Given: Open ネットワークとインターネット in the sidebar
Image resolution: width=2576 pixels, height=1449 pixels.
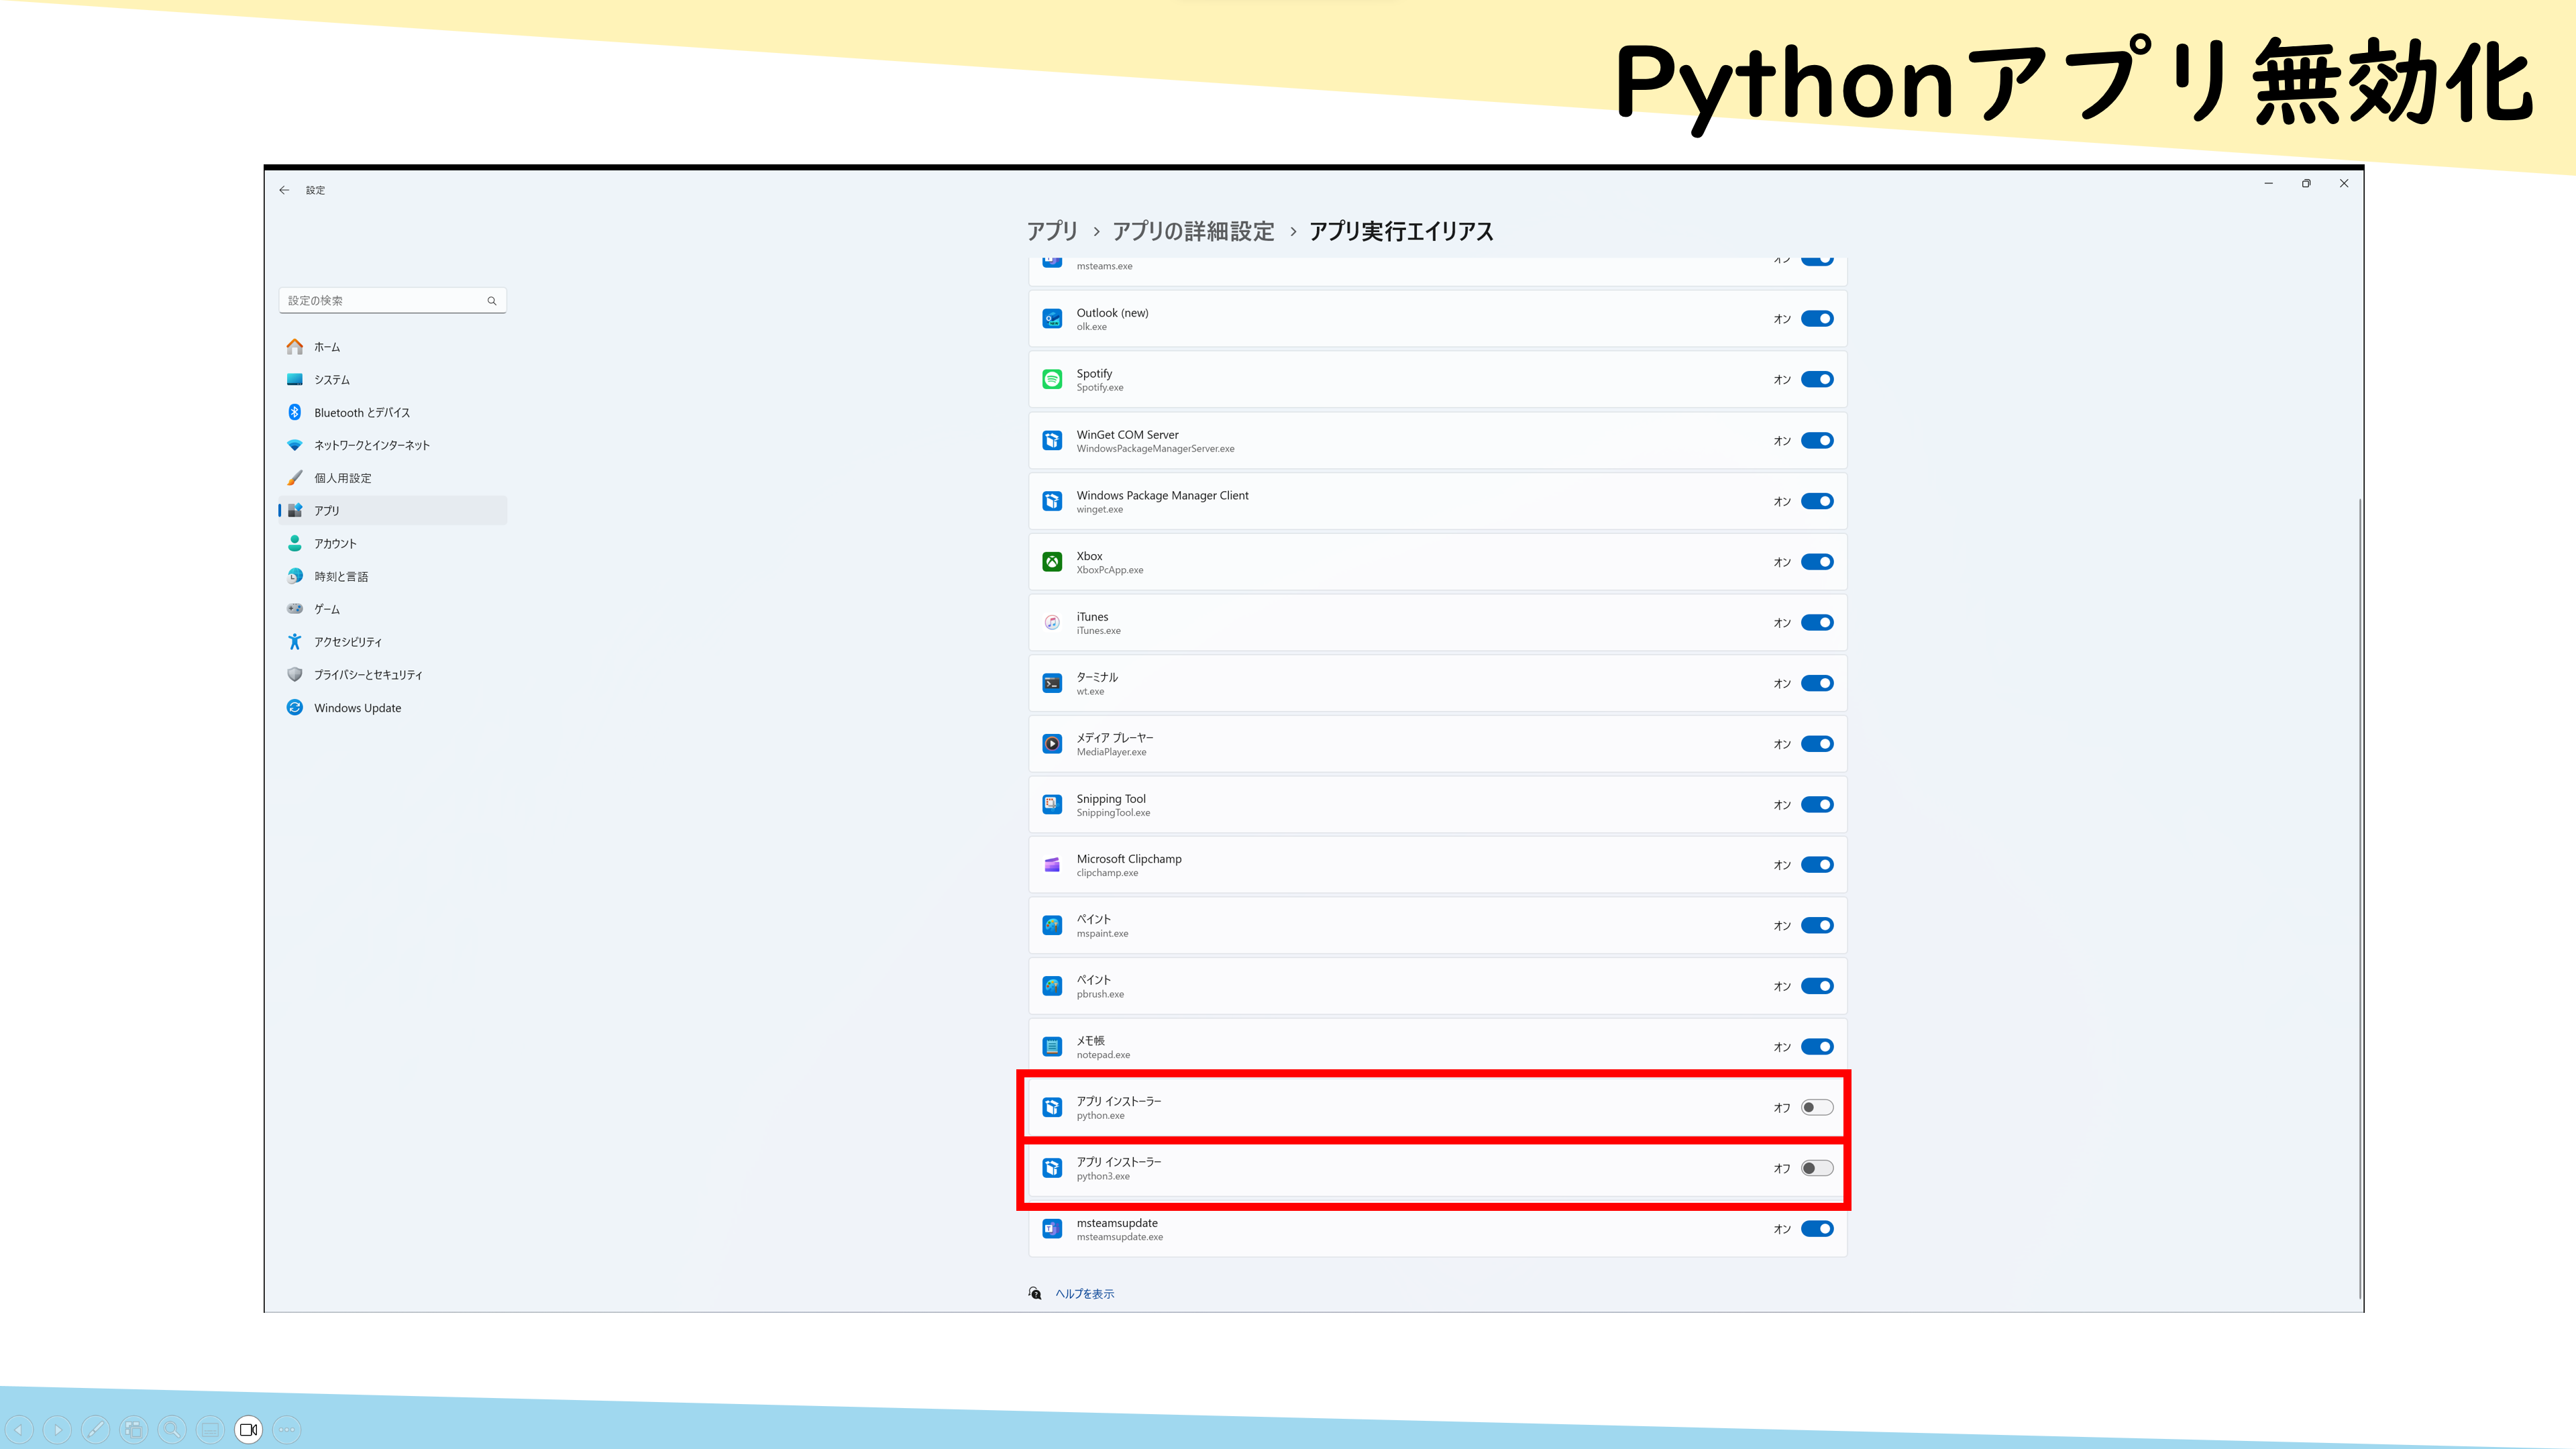Looking at the screenshot, I should 393,445.
